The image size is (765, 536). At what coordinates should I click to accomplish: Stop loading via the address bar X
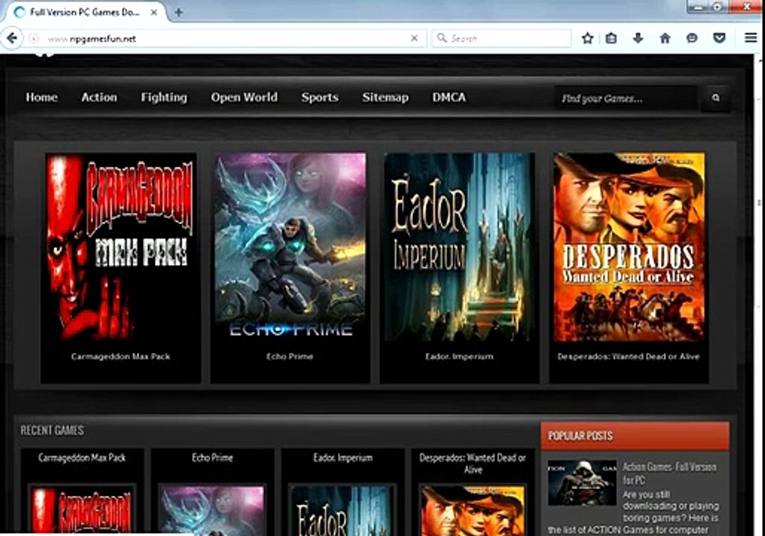click(414, 38)
